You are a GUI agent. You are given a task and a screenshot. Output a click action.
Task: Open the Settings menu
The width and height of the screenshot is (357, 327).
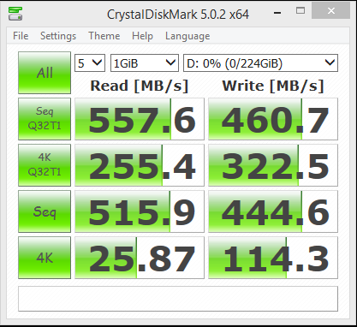[58, 36]
